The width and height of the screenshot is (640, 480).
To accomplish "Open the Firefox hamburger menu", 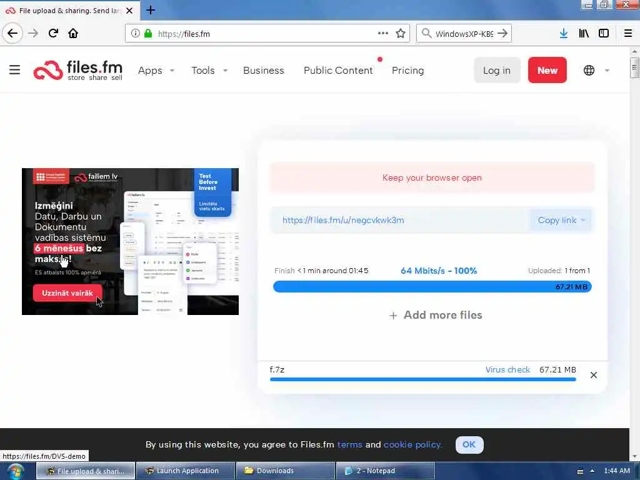I will (x=627, y=34).
